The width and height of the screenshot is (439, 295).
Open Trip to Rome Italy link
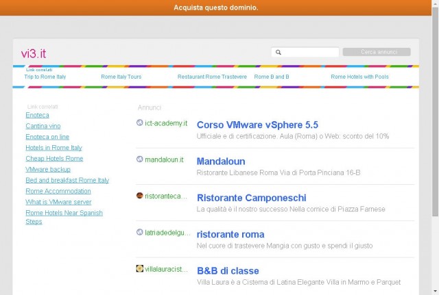pyautogui.click(x=45, y=77)
